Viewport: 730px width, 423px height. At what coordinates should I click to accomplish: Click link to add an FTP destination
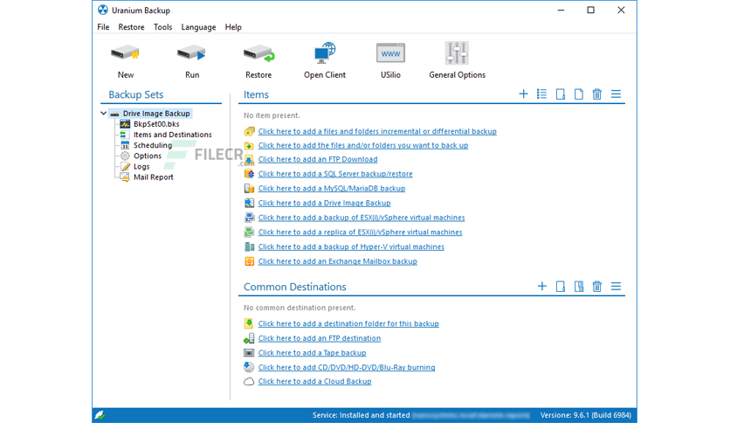click(x=320, y=338)
